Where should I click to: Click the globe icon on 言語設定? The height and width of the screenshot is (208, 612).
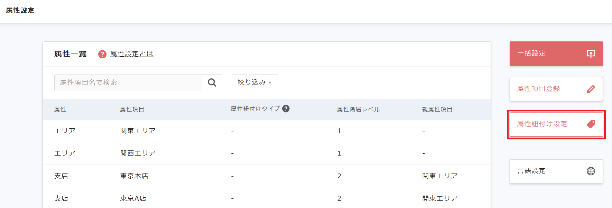click(x=591, y=171)
